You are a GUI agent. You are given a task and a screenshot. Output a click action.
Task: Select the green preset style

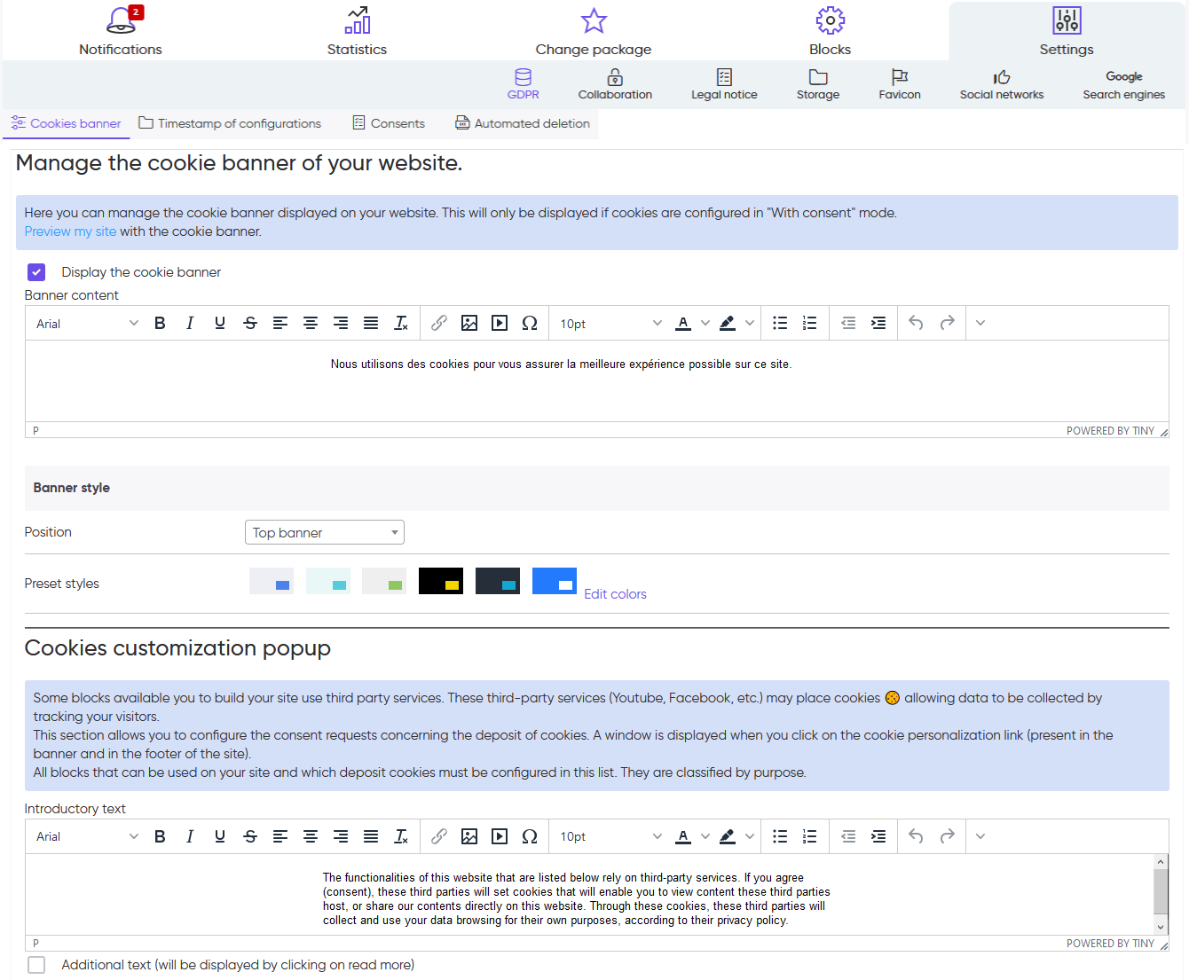pos(384,581)
